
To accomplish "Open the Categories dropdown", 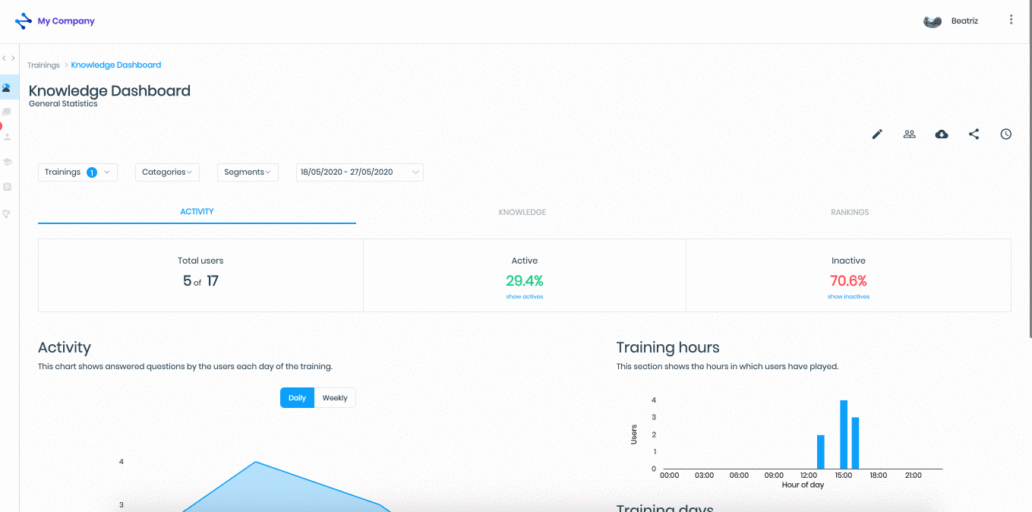I will 167,172.
